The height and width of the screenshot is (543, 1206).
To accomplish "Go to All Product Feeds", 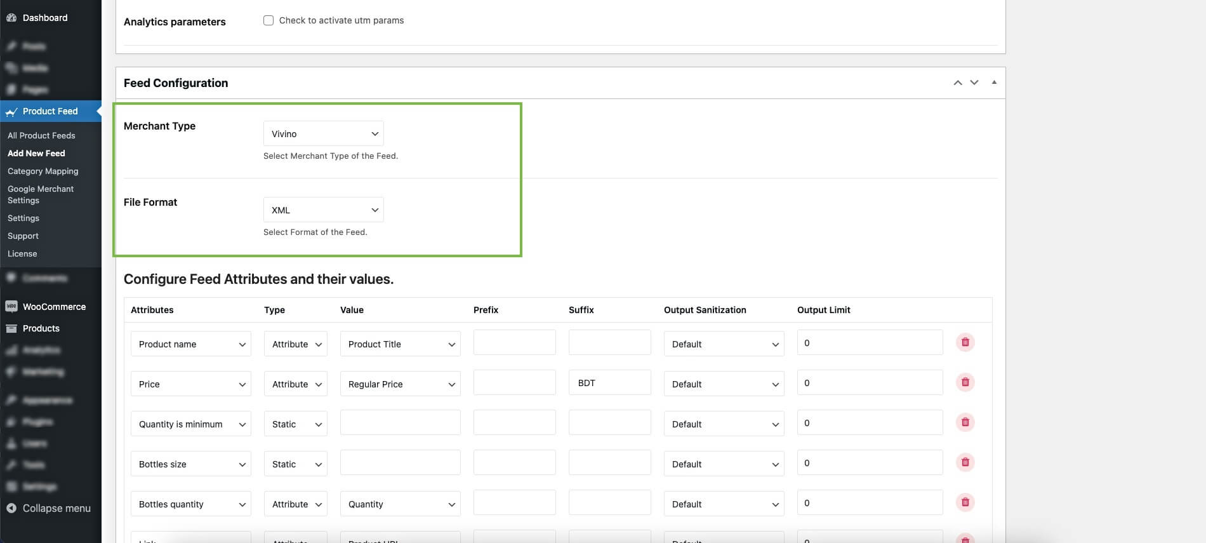I will click(x=41, y=135).
